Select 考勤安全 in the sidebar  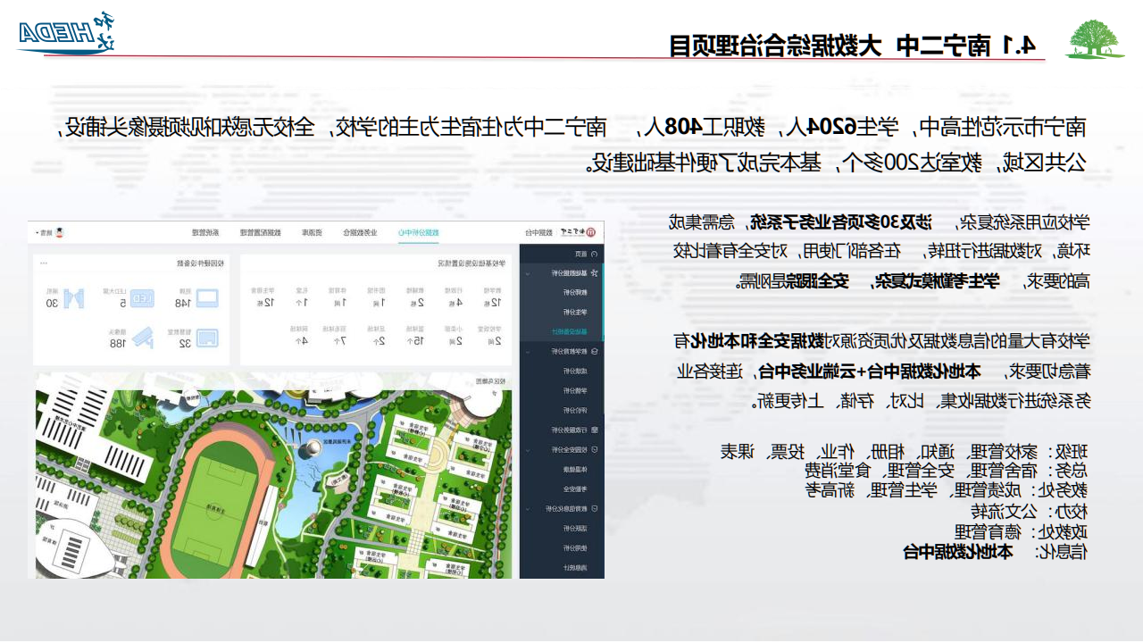coord(575,489)
